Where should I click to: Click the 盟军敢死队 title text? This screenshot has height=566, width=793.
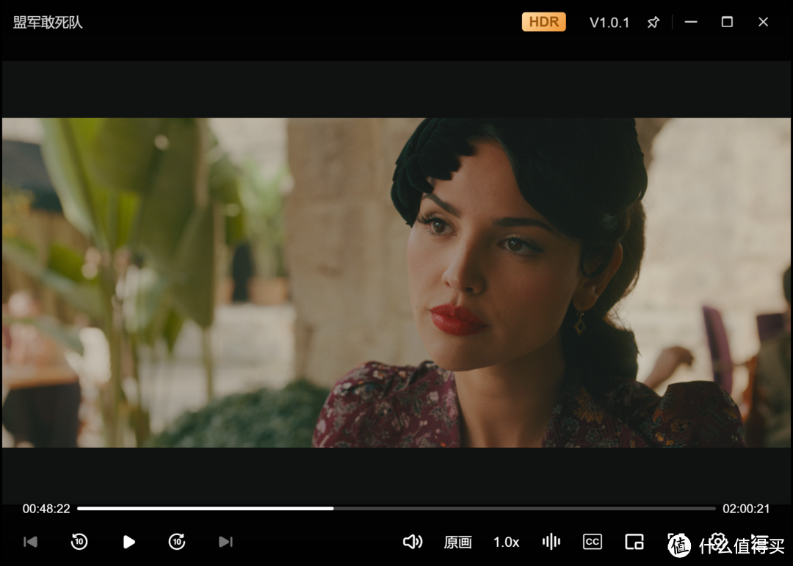click(48, 22)
